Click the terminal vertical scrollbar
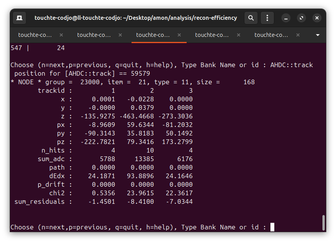This screenshot has height=243, width=336. pos(324,223)
